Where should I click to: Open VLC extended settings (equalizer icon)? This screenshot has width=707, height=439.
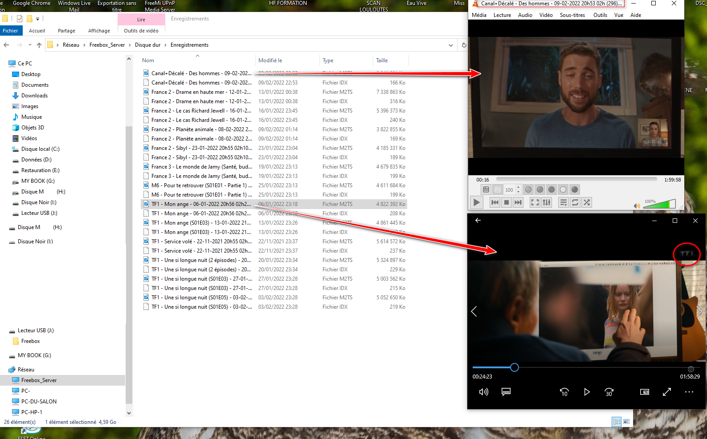(547, 202)
